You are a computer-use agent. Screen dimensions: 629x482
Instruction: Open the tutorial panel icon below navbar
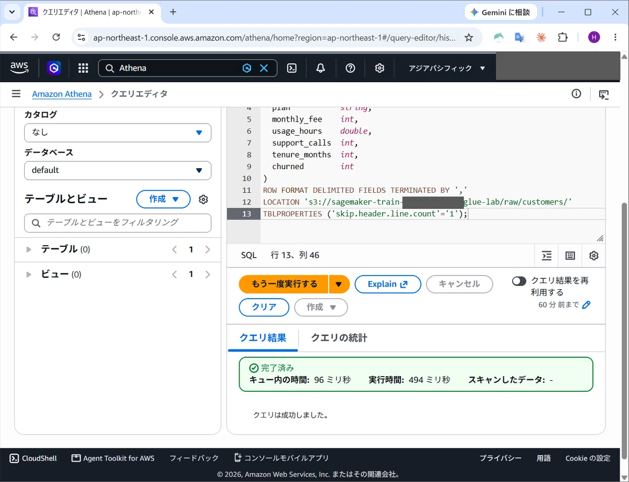[x=604, y=95]
